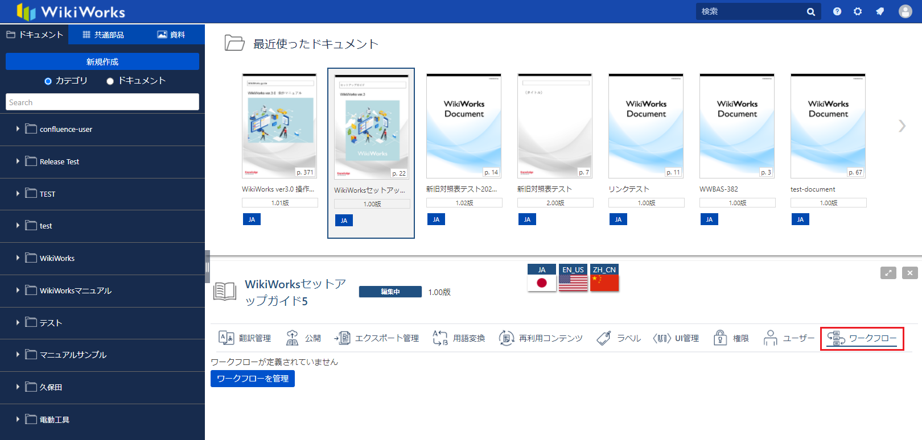Expand the Release Test folder
This screenshot has height=440, width=922.
coord(18,161)
